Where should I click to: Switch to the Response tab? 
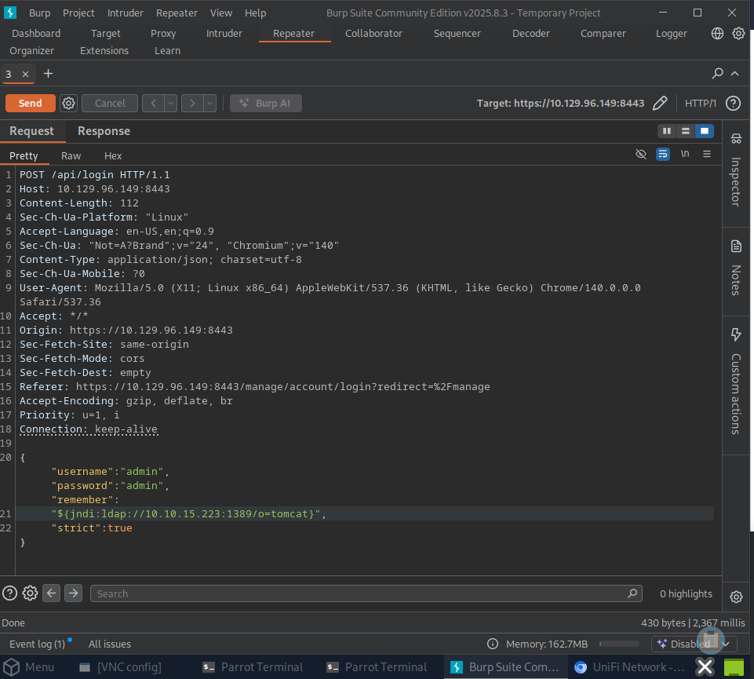[x=103, y=131]
